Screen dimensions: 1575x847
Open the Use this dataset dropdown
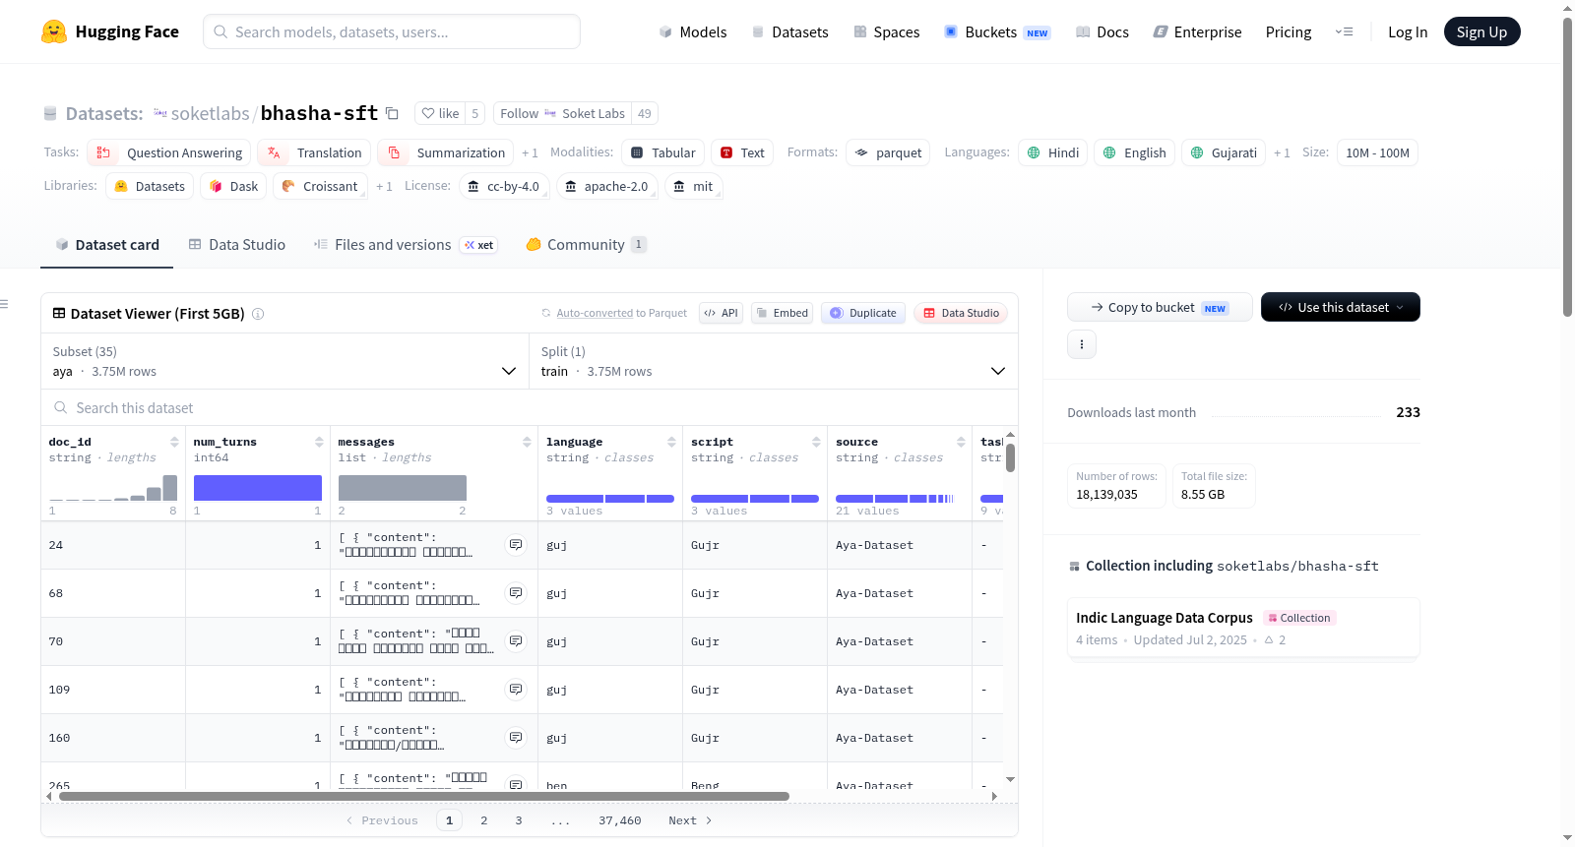(x=1340, y=307)
